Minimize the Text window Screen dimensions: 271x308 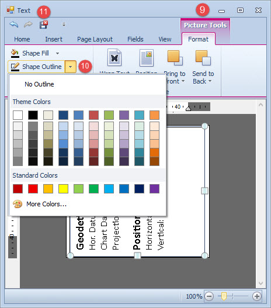click(x=221, y=11)
